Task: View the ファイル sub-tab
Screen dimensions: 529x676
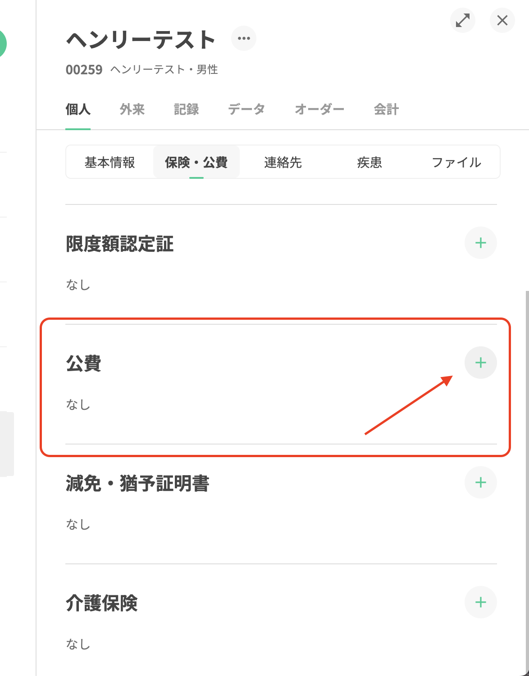Action: coord(456,162)
